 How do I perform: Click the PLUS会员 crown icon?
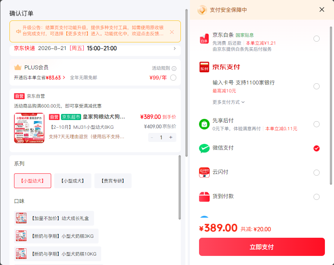18,67
